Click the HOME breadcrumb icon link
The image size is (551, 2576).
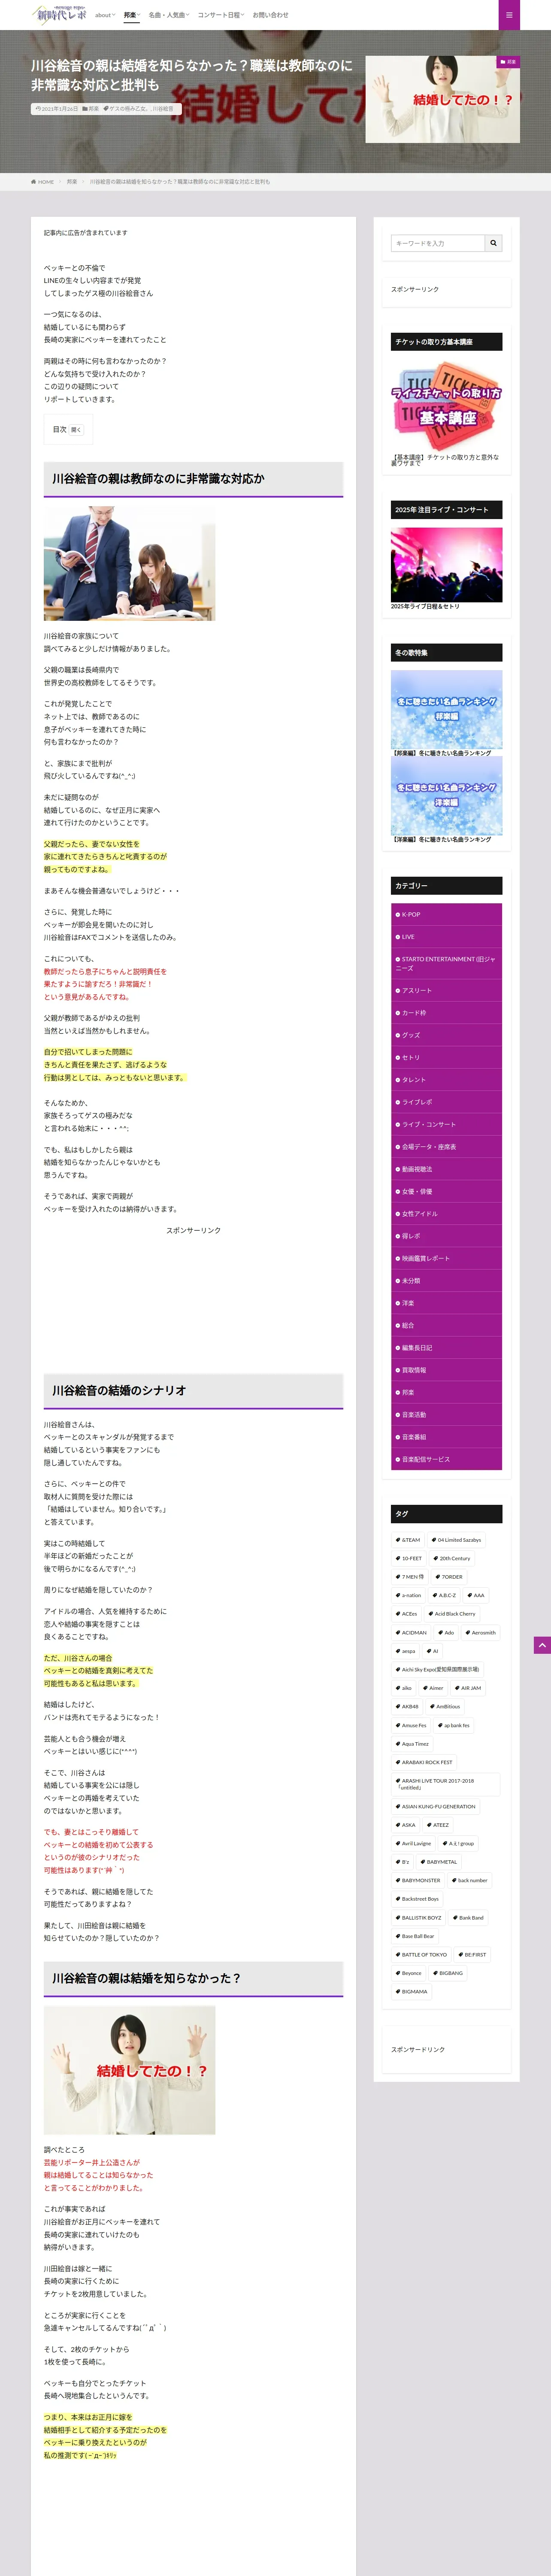click(x=42, y=182)
